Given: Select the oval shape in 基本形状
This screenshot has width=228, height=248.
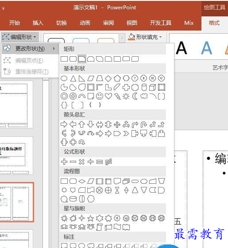Looking at the screenshot, I should coord(64,78).
